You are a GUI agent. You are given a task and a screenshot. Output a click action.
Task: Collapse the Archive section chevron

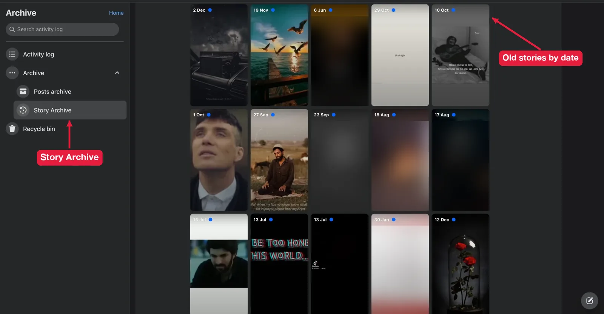(117, 73)
